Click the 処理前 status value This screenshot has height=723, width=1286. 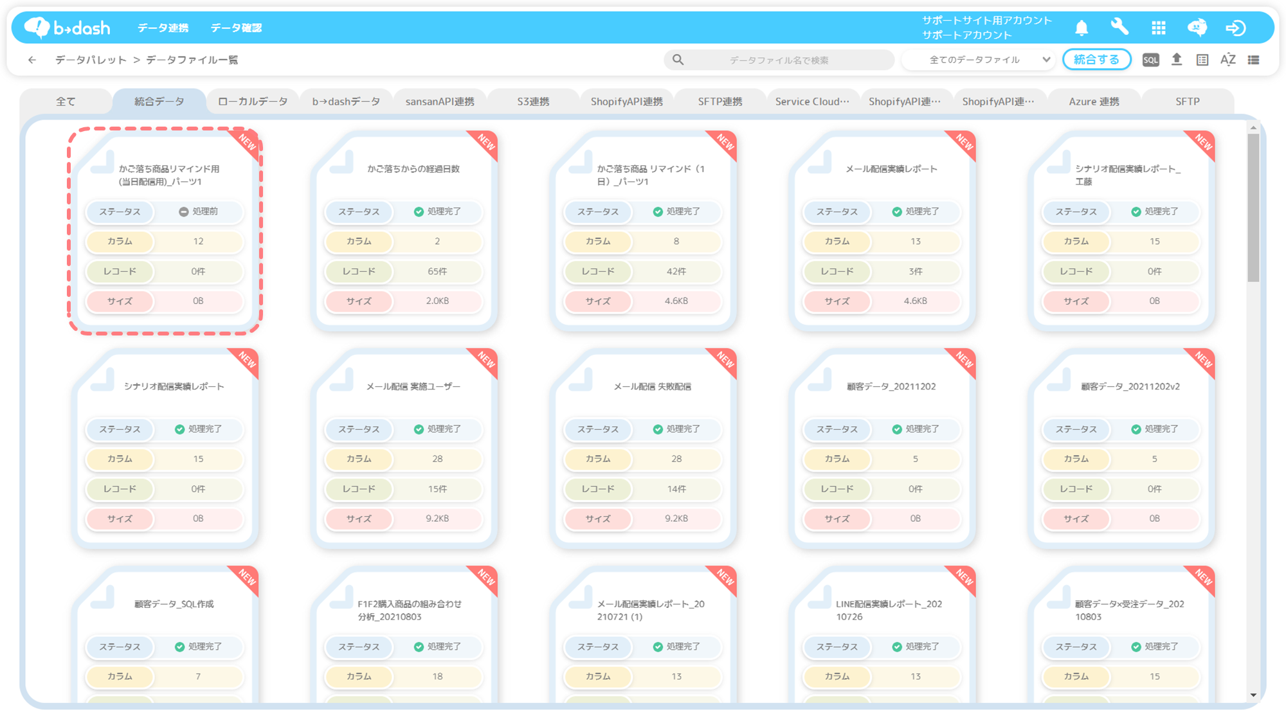point(198,211)
